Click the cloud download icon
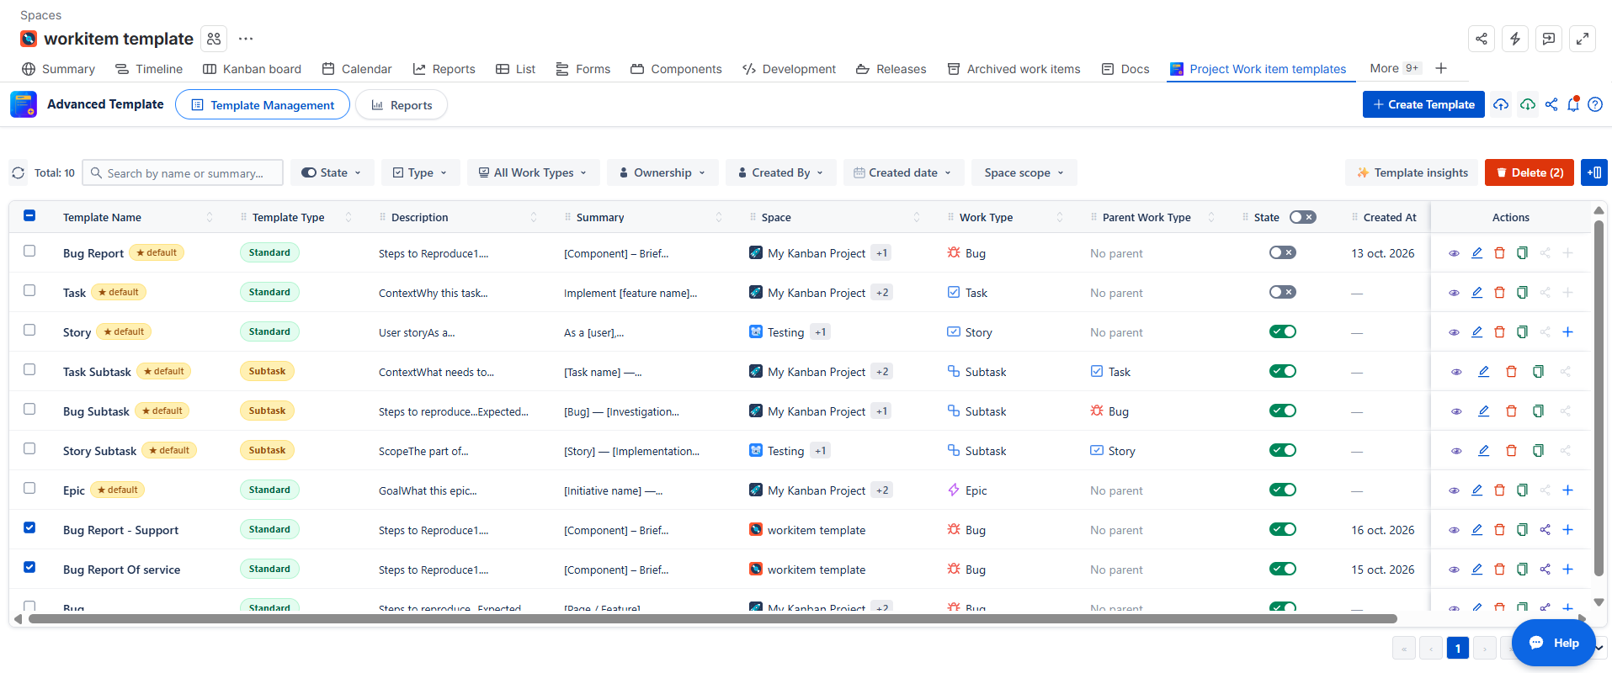 tap(1528, 104)
